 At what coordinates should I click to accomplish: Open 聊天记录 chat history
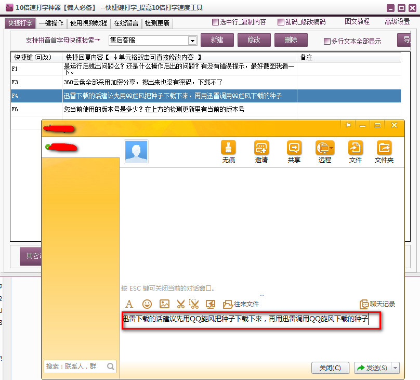[x=377, y=304]
